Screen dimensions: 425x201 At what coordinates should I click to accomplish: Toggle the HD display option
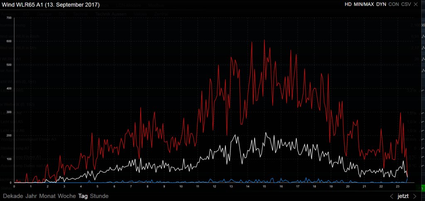coord(348,4)
